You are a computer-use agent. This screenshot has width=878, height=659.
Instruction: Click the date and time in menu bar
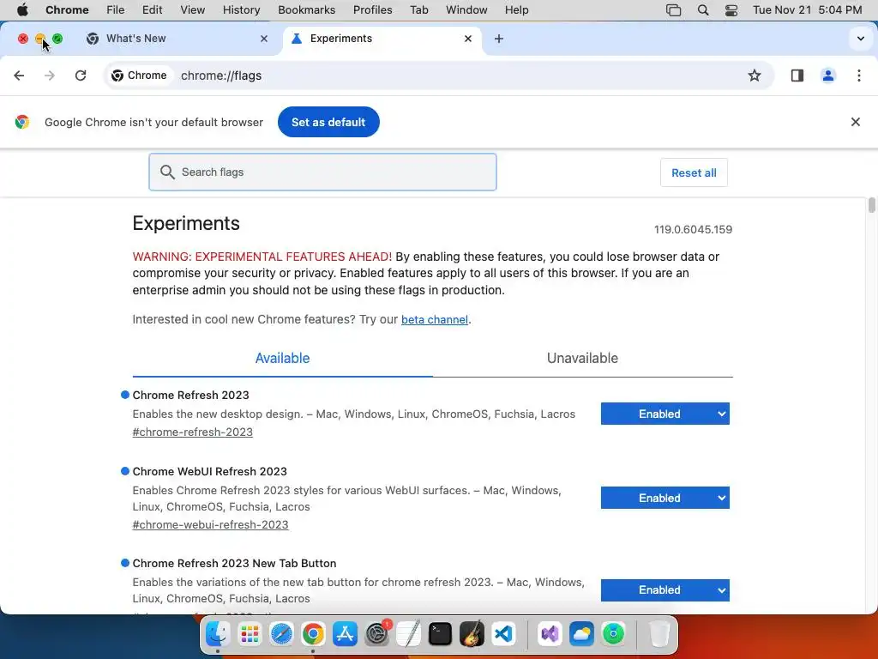coord(807,10)
